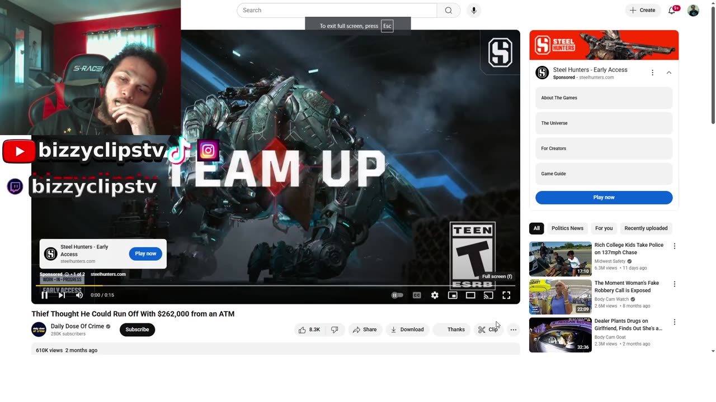
Task: Create a Clip of the video
Action: click(488, 329)
